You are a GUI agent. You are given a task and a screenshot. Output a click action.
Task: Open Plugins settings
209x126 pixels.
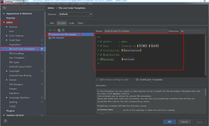coord(10,111)
